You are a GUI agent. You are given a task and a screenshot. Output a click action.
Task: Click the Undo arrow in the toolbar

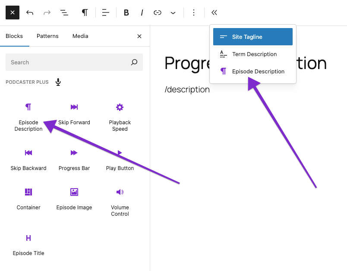point(30,13)
